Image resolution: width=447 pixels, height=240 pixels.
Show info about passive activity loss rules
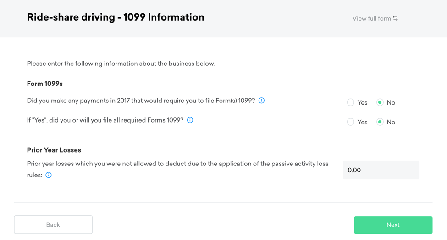click(x=49, y=175)
